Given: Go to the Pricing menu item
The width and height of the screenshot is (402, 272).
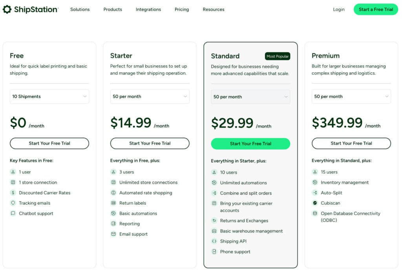Looking at the screenshot, I should tap(182, 9).
